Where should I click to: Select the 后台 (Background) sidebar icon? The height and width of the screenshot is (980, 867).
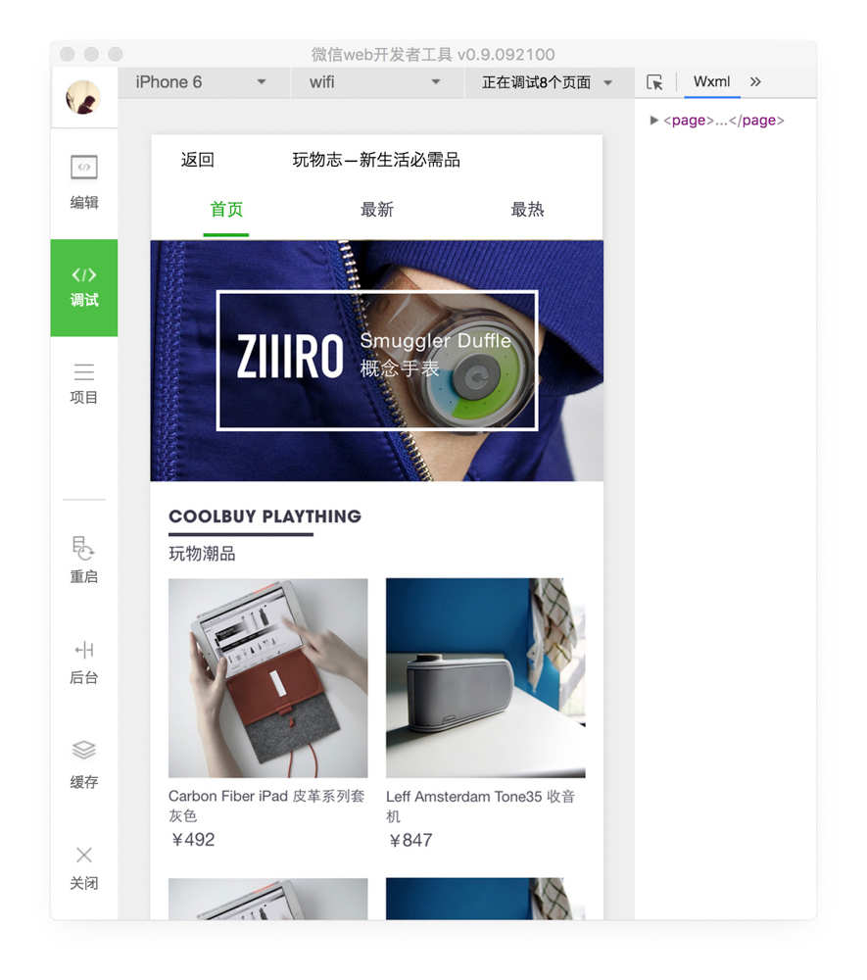83,661
